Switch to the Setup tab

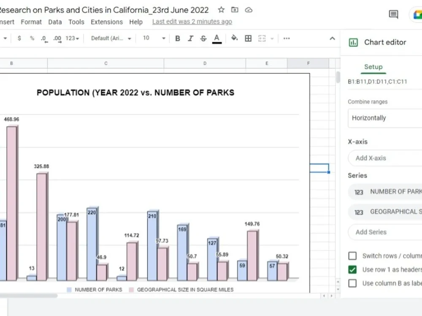tap(373, 67)
